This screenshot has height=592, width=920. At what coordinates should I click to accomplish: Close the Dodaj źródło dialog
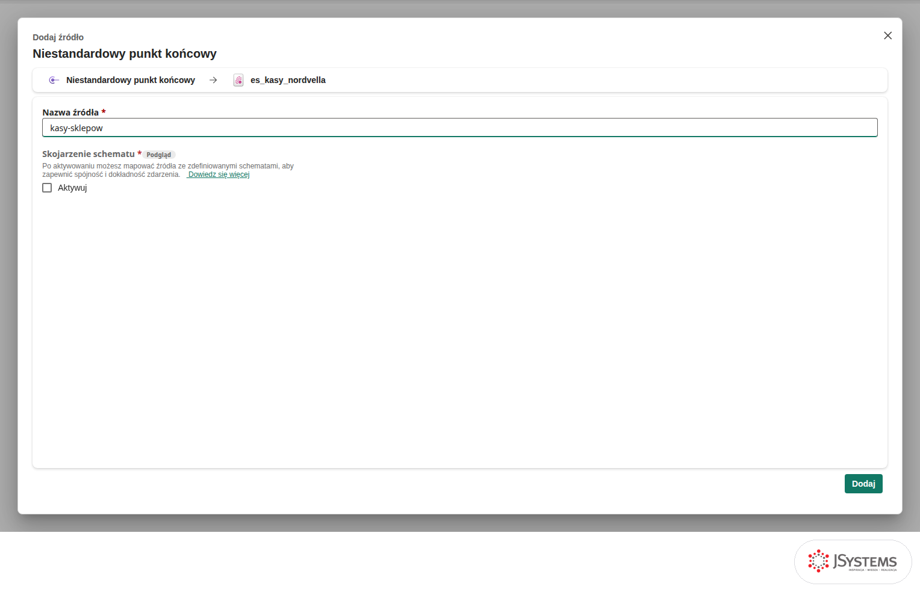[x=887, y=35]
